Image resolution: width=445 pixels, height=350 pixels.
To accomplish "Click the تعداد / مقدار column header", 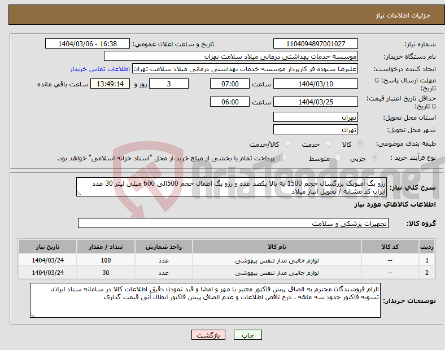I will (x=106, y=247).
